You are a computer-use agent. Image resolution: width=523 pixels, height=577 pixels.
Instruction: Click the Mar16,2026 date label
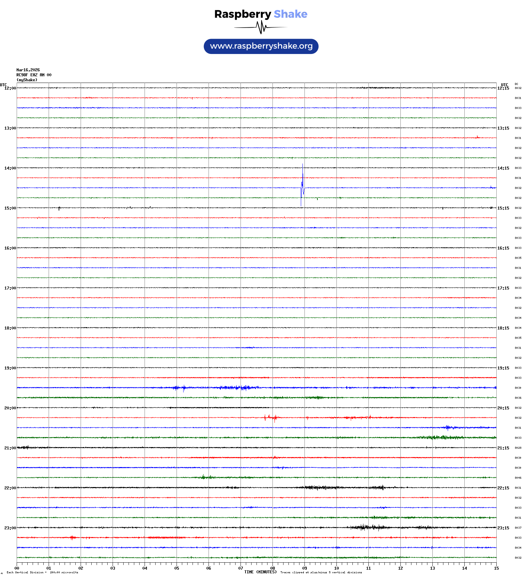(x=28, y=70)
